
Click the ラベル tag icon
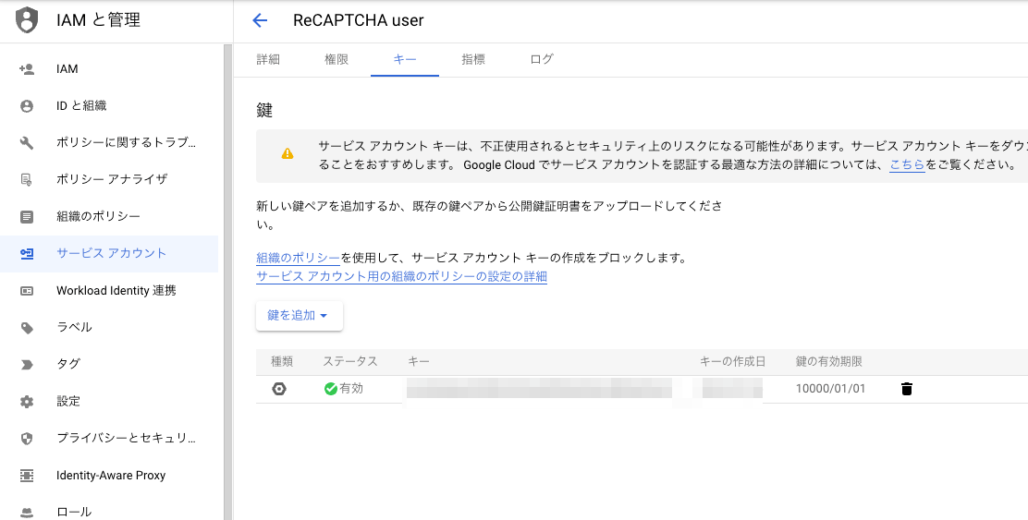(x=27, y=328)
